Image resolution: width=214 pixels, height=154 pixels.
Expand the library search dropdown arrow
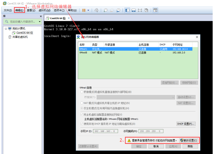tap(40, 21)
